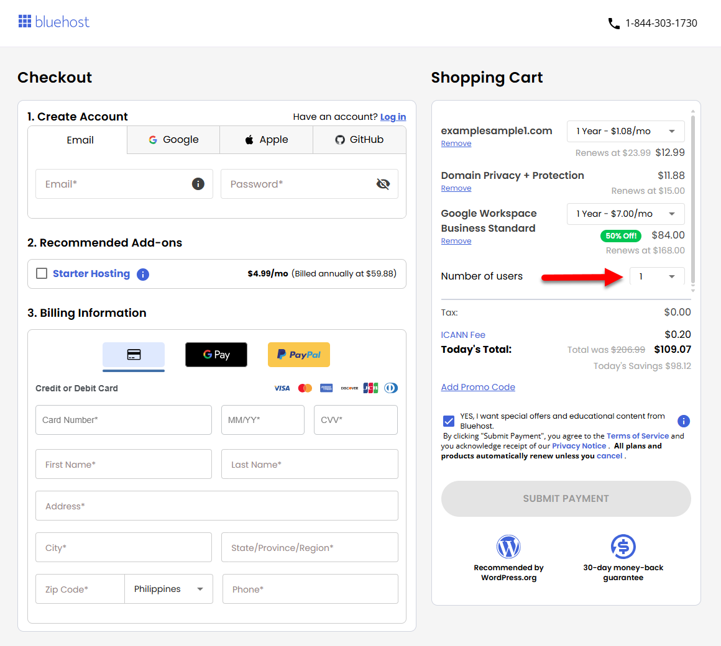This screenshot has width=721, height=646.
Task: Focus the Email input field
Action: tap(124, 184)
